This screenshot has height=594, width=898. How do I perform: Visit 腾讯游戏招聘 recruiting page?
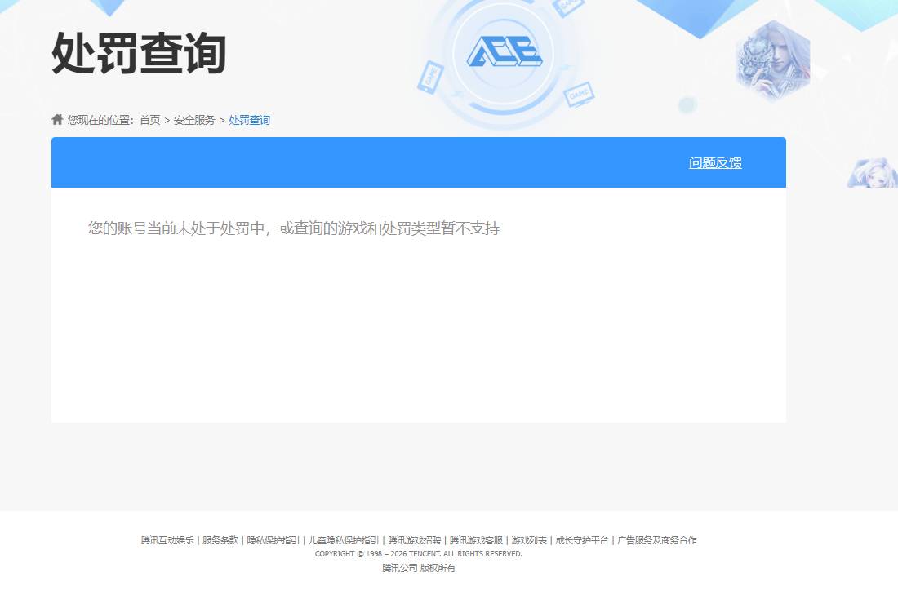(415, 539)
